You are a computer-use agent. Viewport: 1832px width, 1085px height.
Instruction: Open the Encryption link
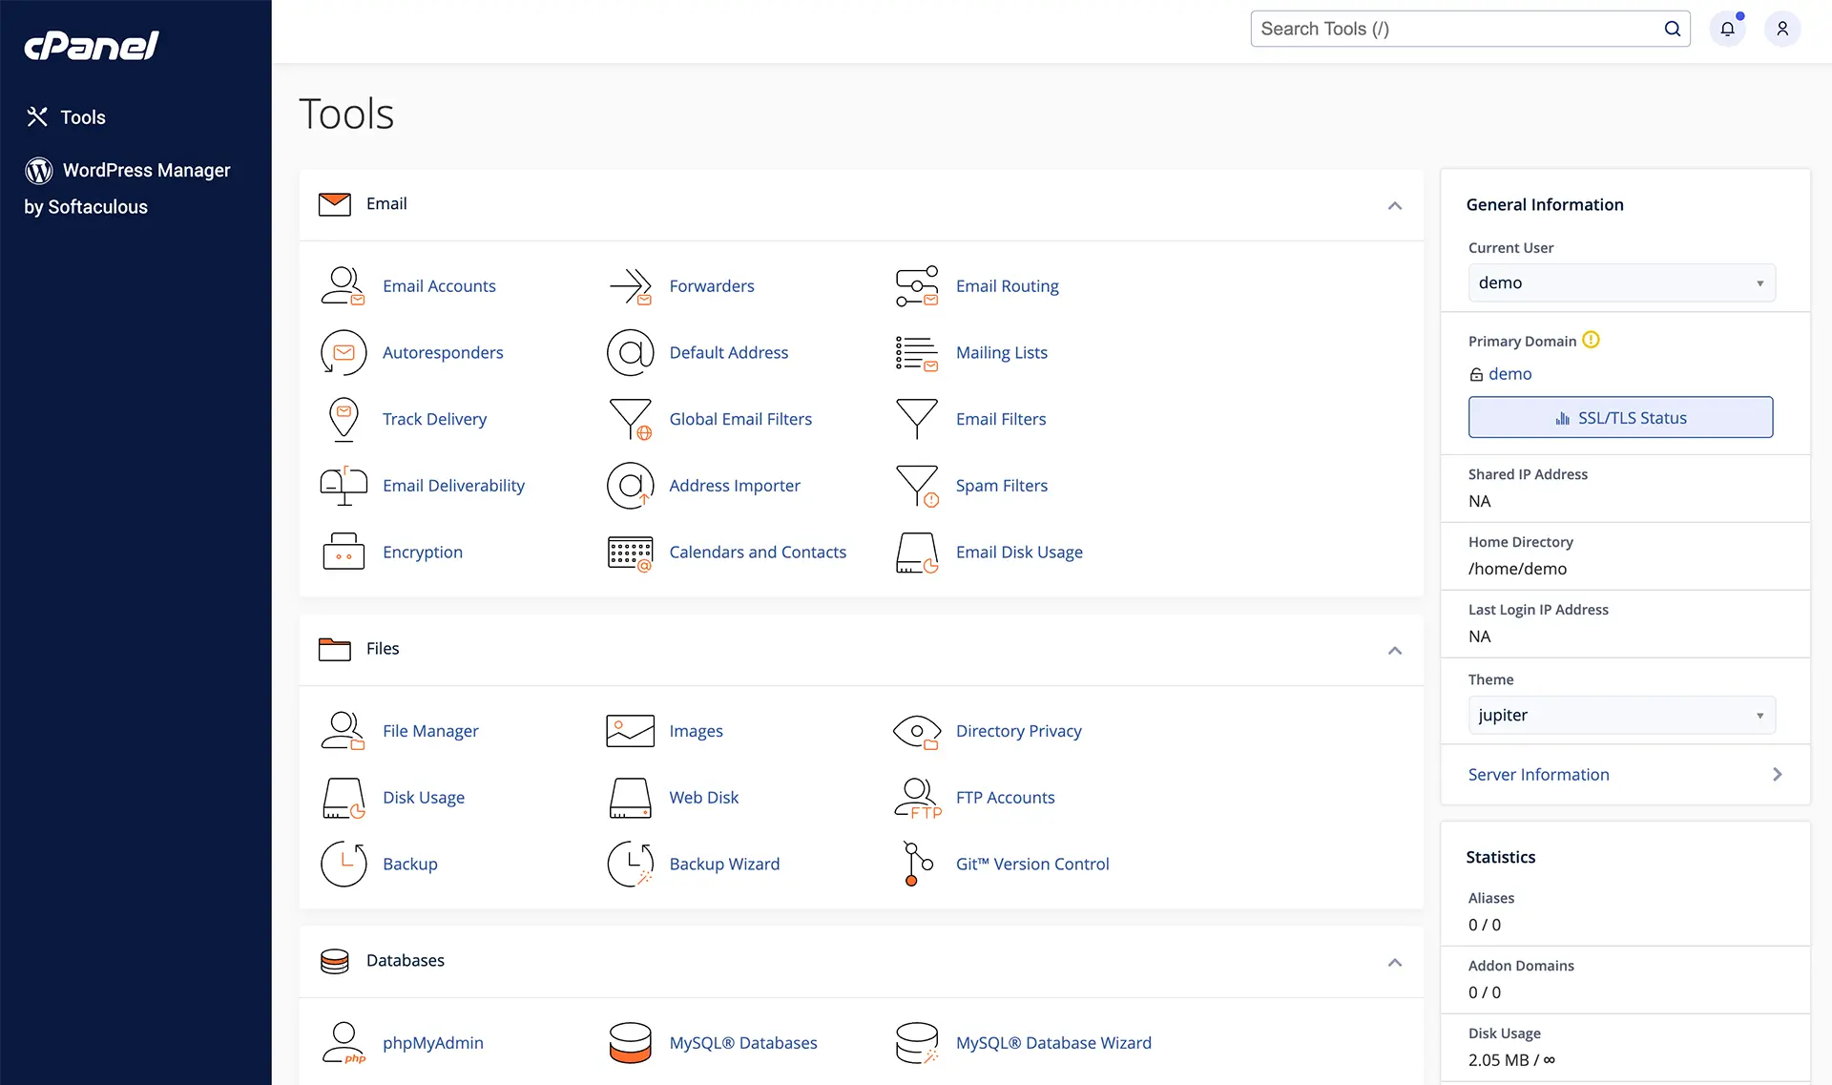[x=422, y=553]
